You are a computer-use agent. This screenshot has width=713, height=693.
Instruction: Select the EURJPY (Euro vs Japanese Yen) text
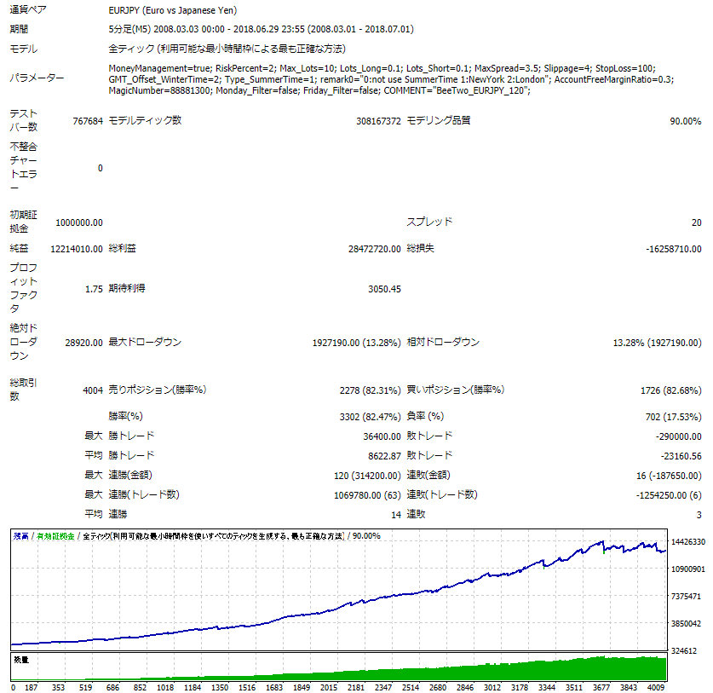(x=173, y=10)
